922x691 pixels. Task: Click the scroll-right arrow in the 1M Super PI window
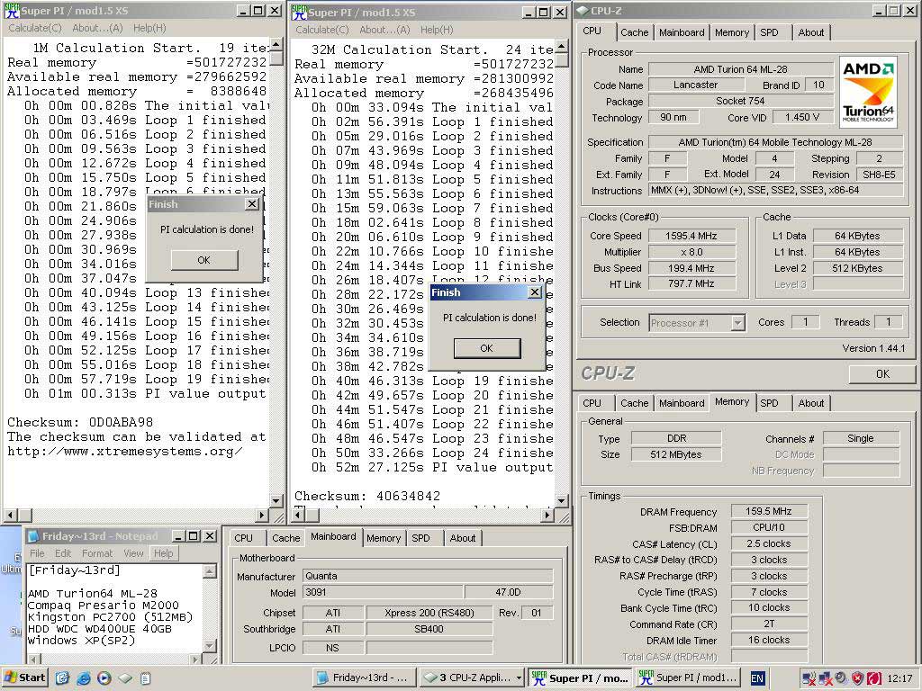[262, 516]
